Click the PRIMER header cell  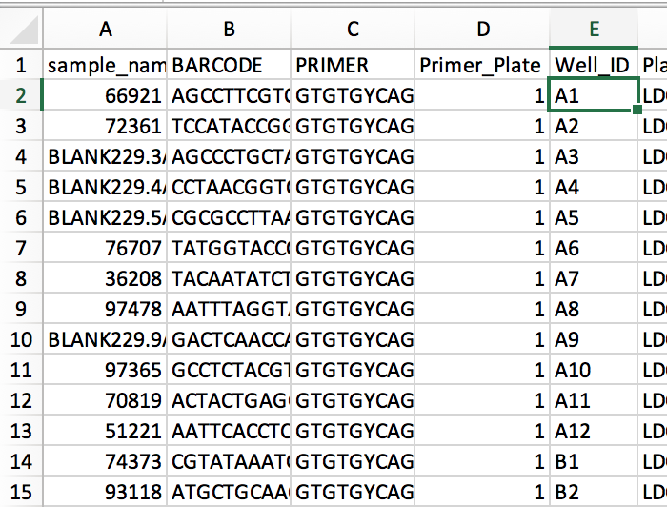tap(353, 65)
